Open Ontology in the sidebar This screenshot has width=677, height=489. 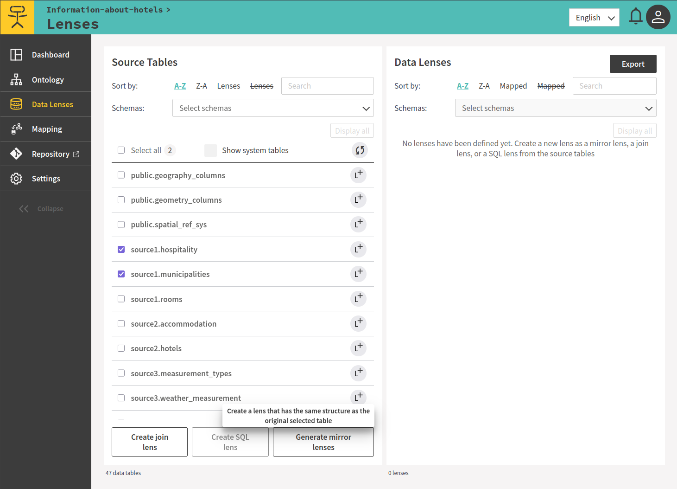coord(47,80)
